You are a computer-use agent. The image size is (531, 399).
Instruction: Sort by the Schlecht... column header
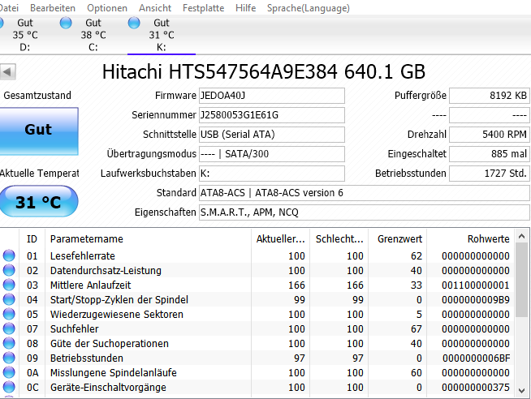pos(339,238)
